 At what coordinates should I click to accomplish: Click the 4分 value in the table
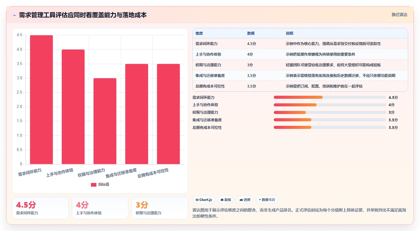(250, 54)
